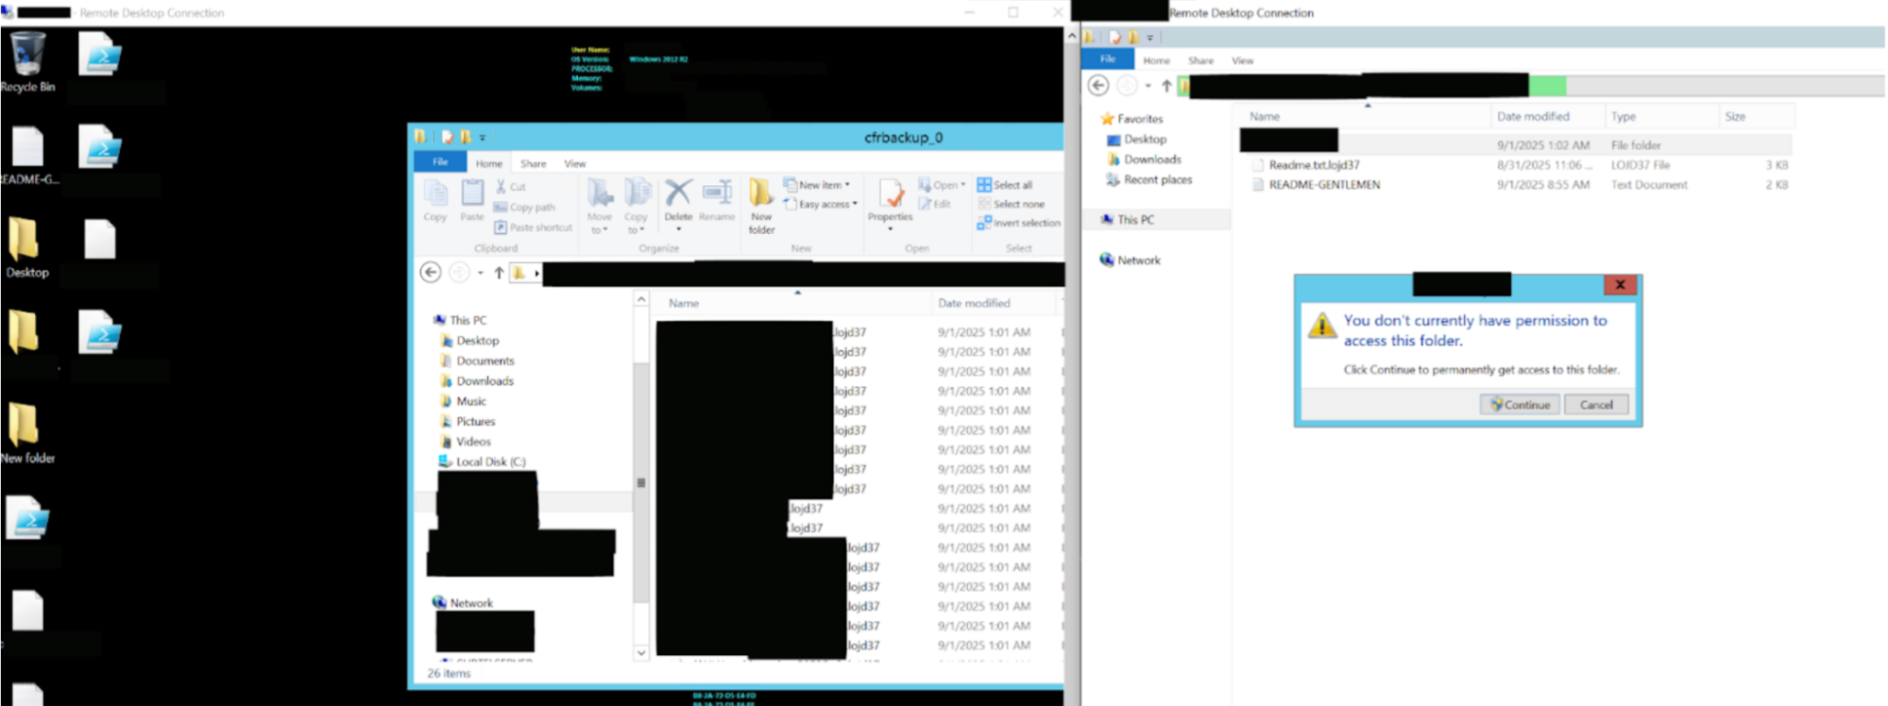This screenshot has width=1888, height=706.
Task: Click Edit in the Open group
Action: 934,204
